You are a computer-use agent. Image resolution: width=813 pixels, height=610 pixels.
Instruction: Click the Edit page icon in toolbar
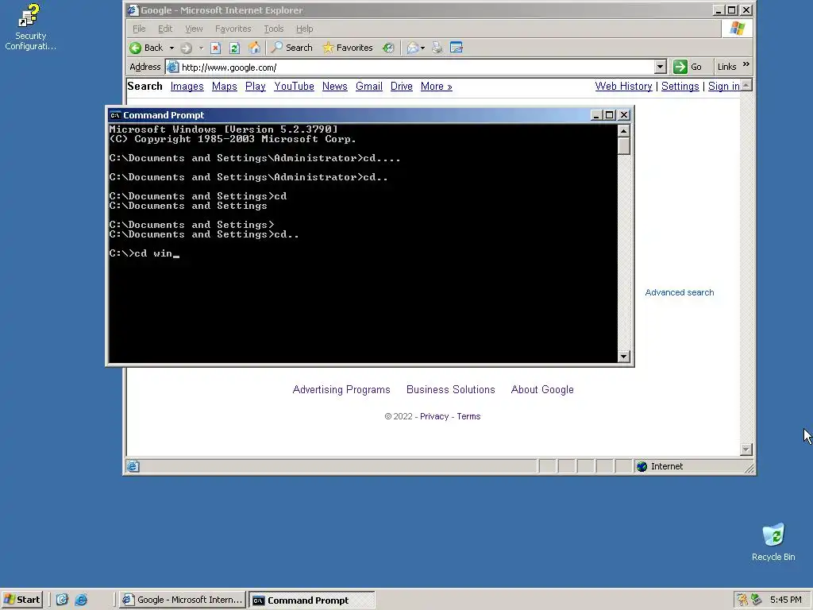coord(457,48)
